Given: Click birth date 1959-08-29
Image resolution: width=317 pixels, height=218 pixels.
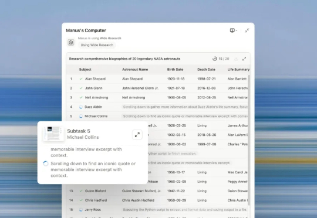Looking at the screenshot, I should (x=176, y=200).
